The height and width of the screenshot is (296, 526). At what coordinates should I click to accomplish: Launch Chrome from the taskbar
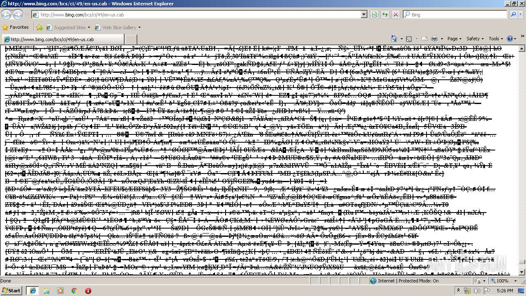coord(74,290)
